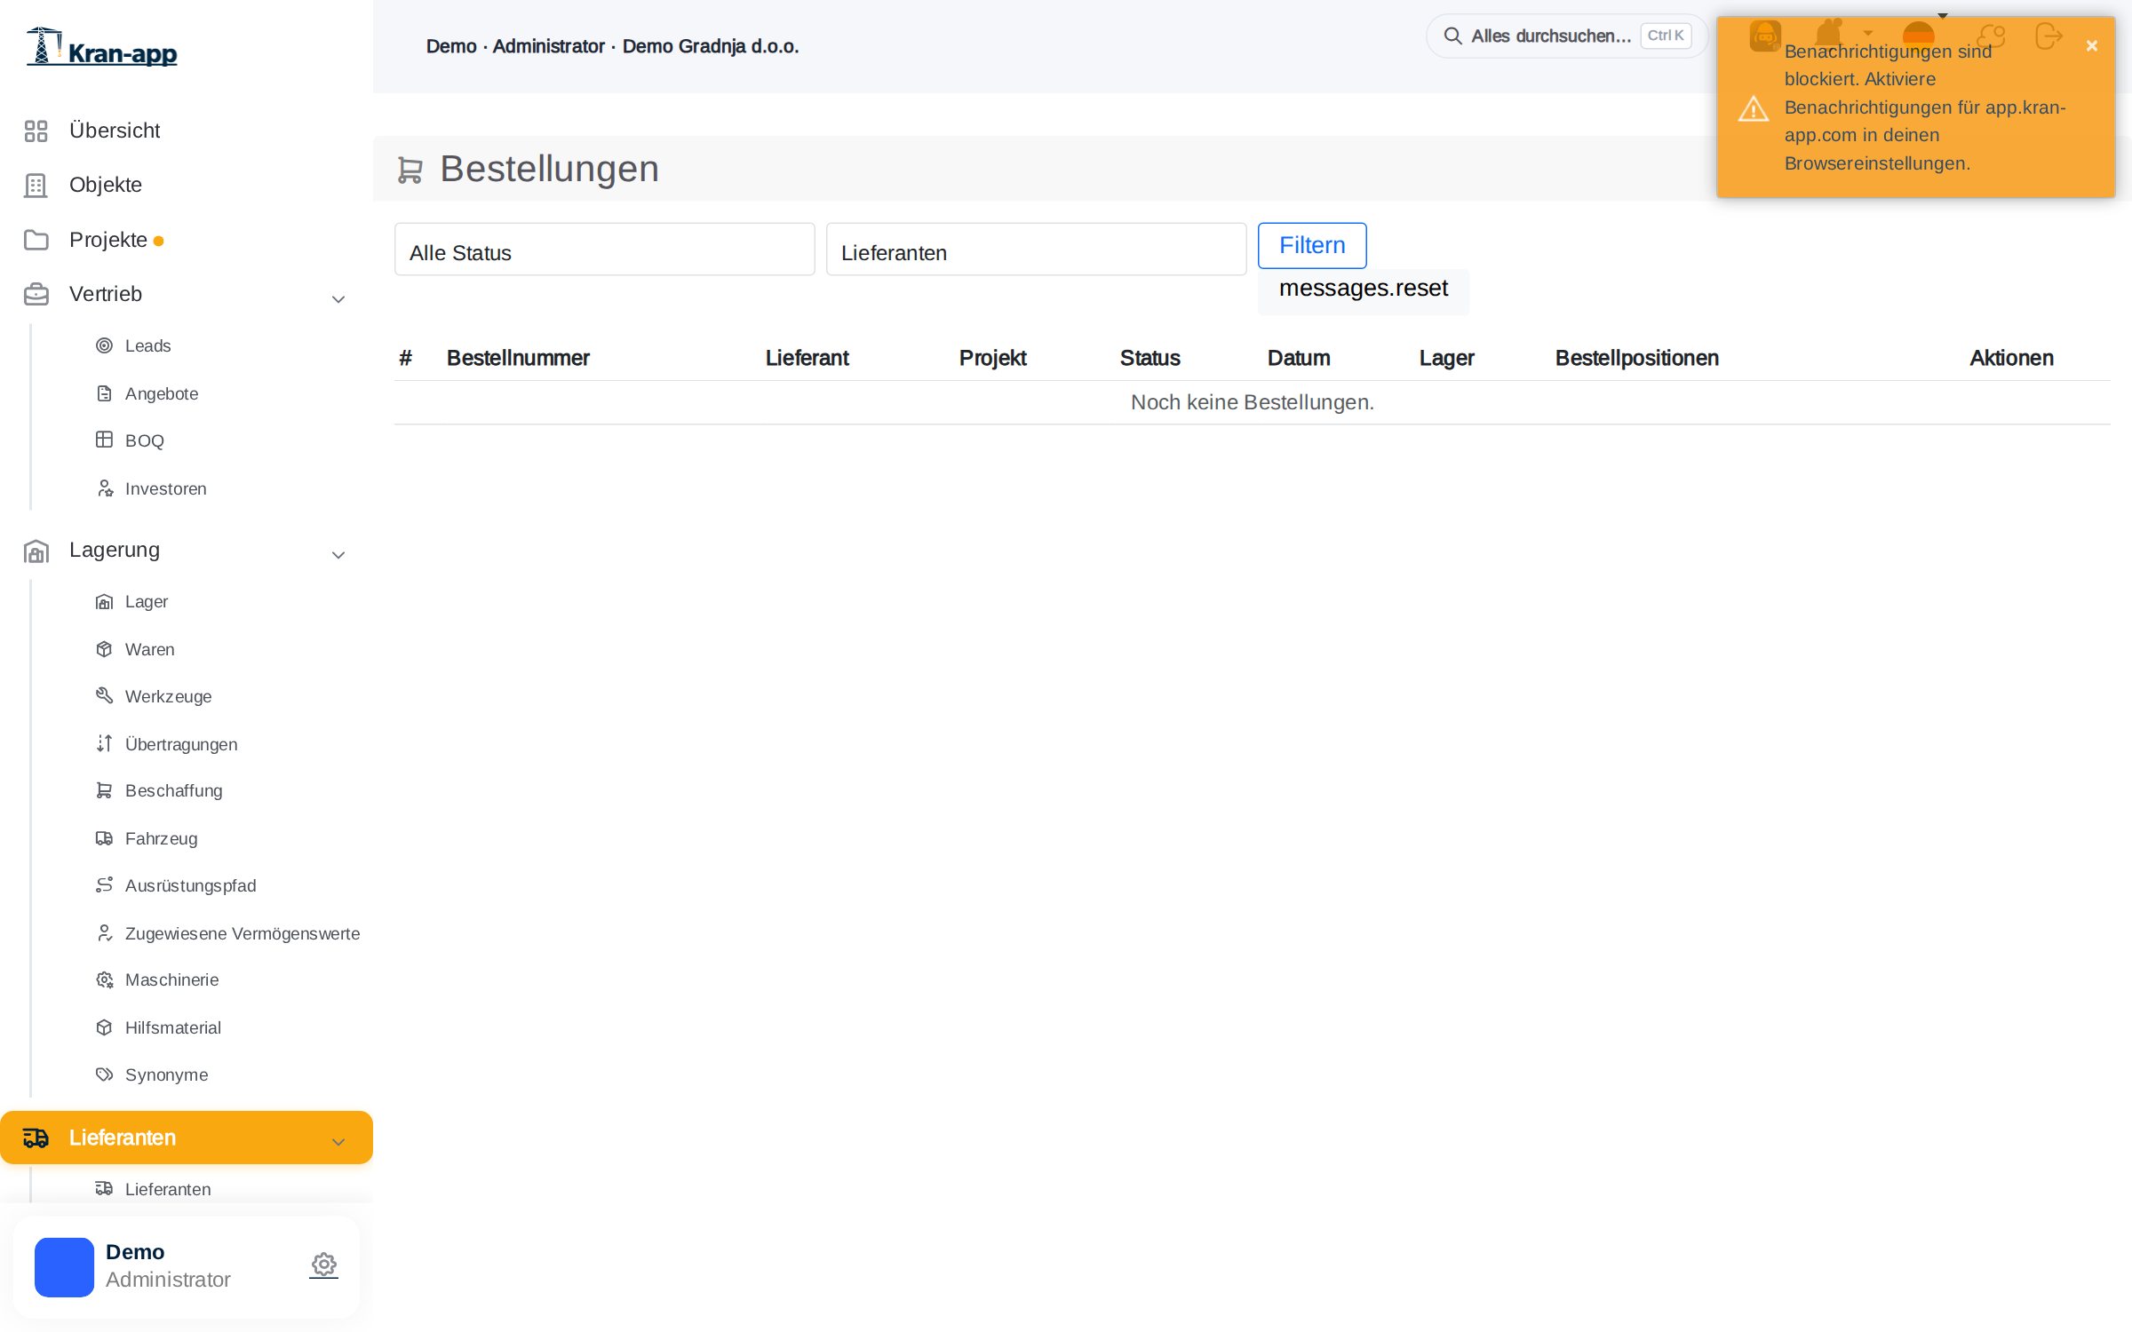The image size is (2132, 1332).
Task: Click Zugewiesene Vermögenswerte user icon
Action: [104, 932]
